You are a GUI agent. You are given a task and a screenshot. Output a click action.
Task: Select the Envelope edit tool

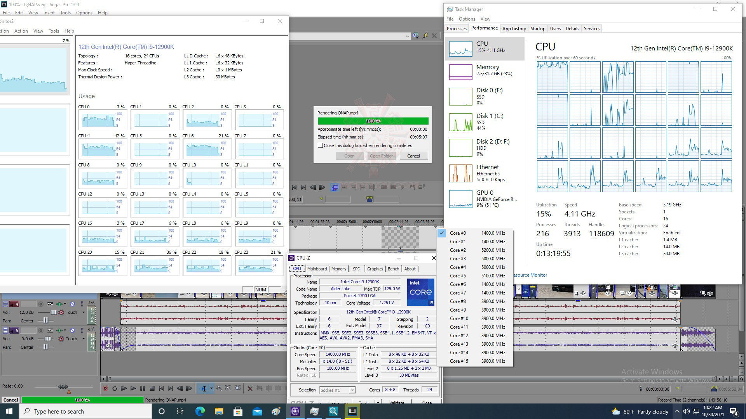pyautogui.click(x=219, y=388)
